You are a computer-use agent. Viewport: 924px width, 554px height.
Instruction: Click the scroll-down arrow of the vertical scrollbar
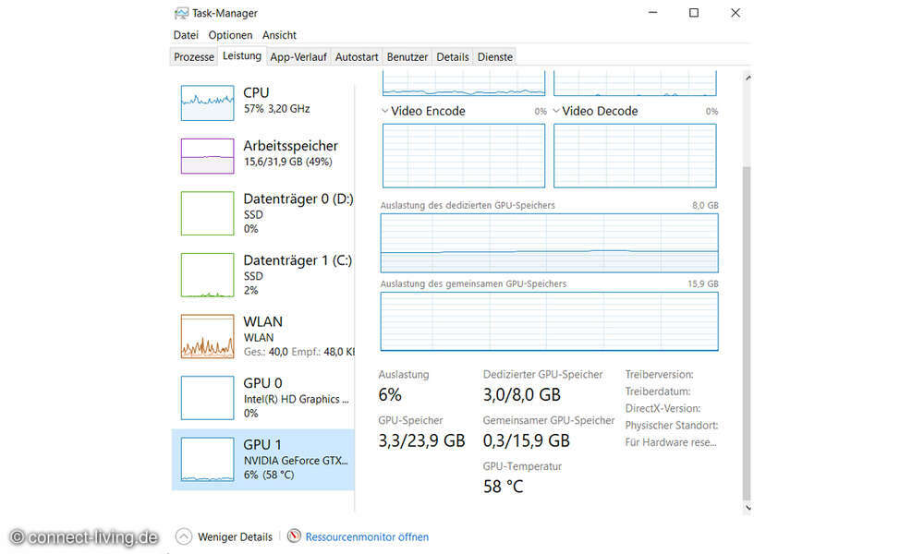(x=747, y=508)
